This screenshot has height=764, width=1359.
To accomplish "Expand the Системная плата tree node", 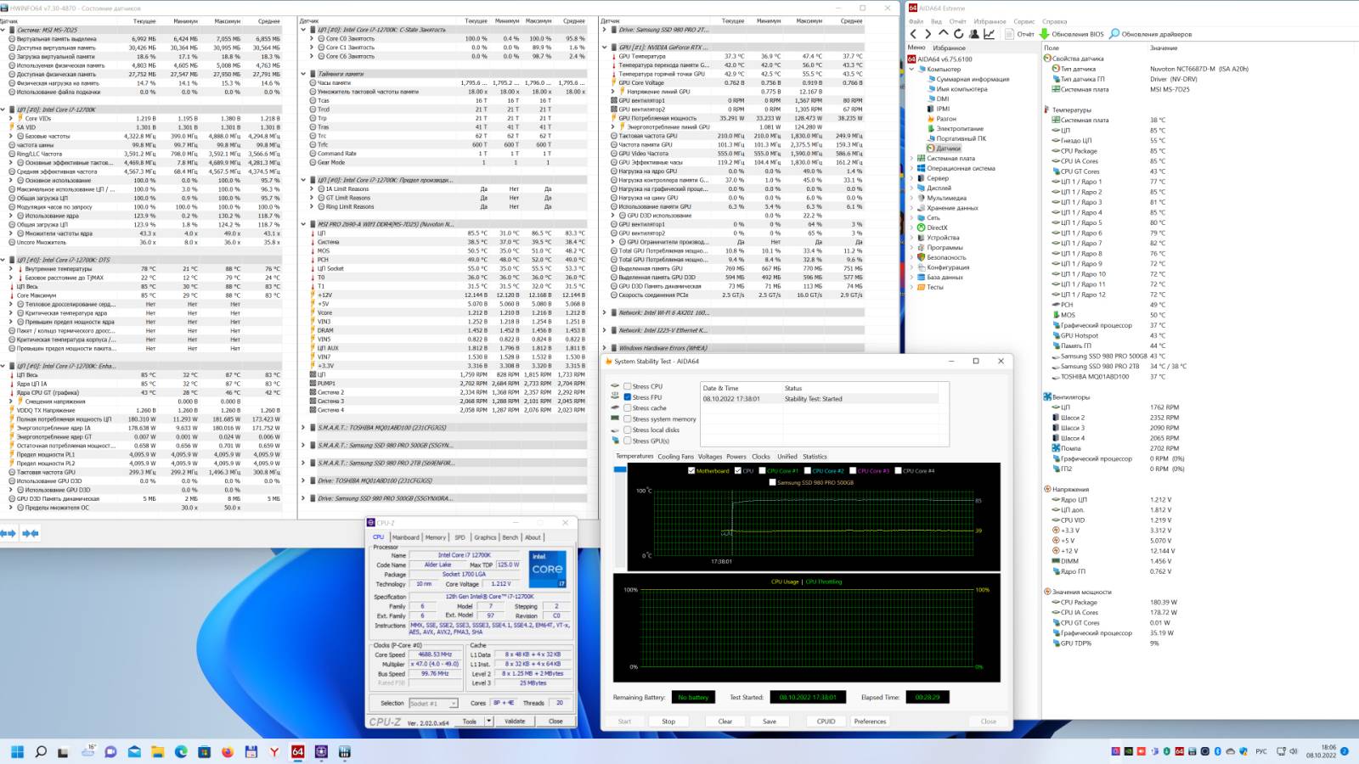I will (912, 159).
